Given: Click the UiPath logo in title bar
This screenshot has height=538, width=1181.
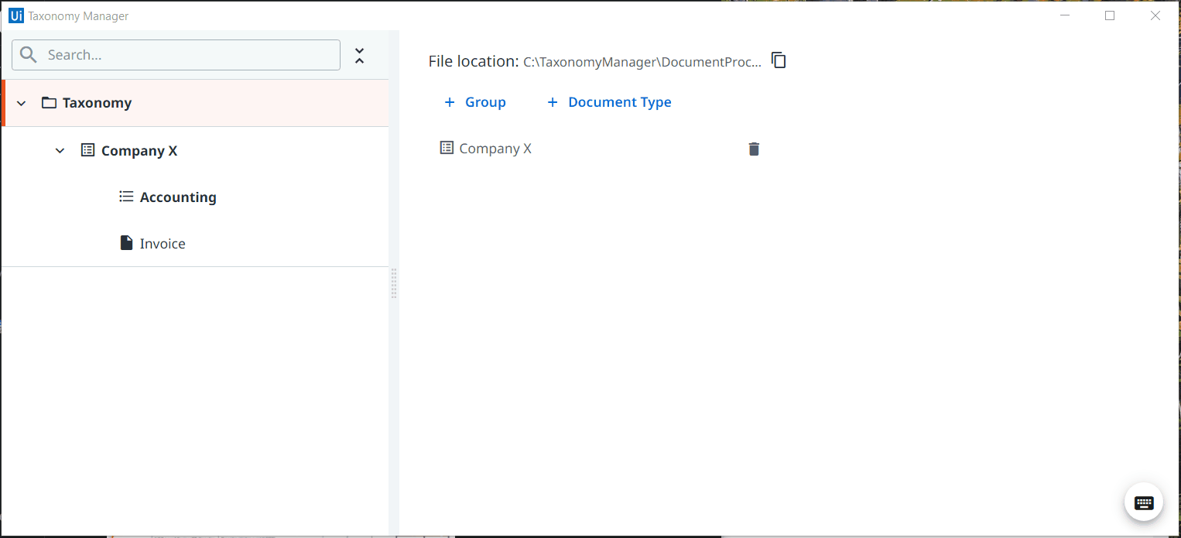Looking at the screenshot, I should point(16,15).
